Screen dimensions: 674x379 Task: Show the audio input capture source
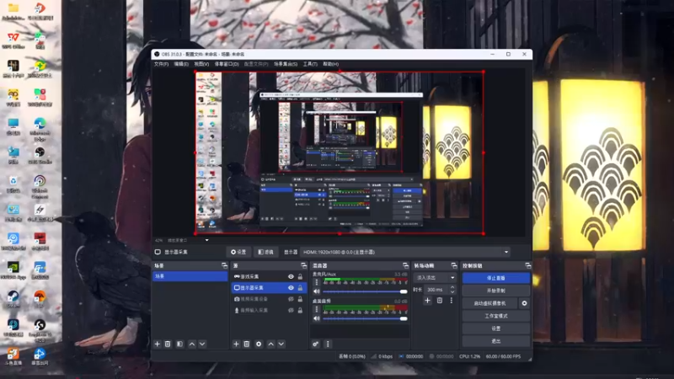[x=291, y=310]
